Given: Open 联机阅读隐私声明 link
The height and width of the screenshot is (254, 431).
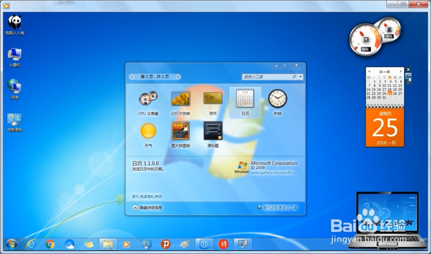Looking at the screenshot, I should point(147,196).
